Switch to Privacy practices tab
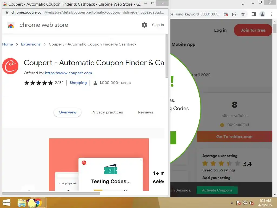Viewport: 277px width, 208px height. coord(107,112)
